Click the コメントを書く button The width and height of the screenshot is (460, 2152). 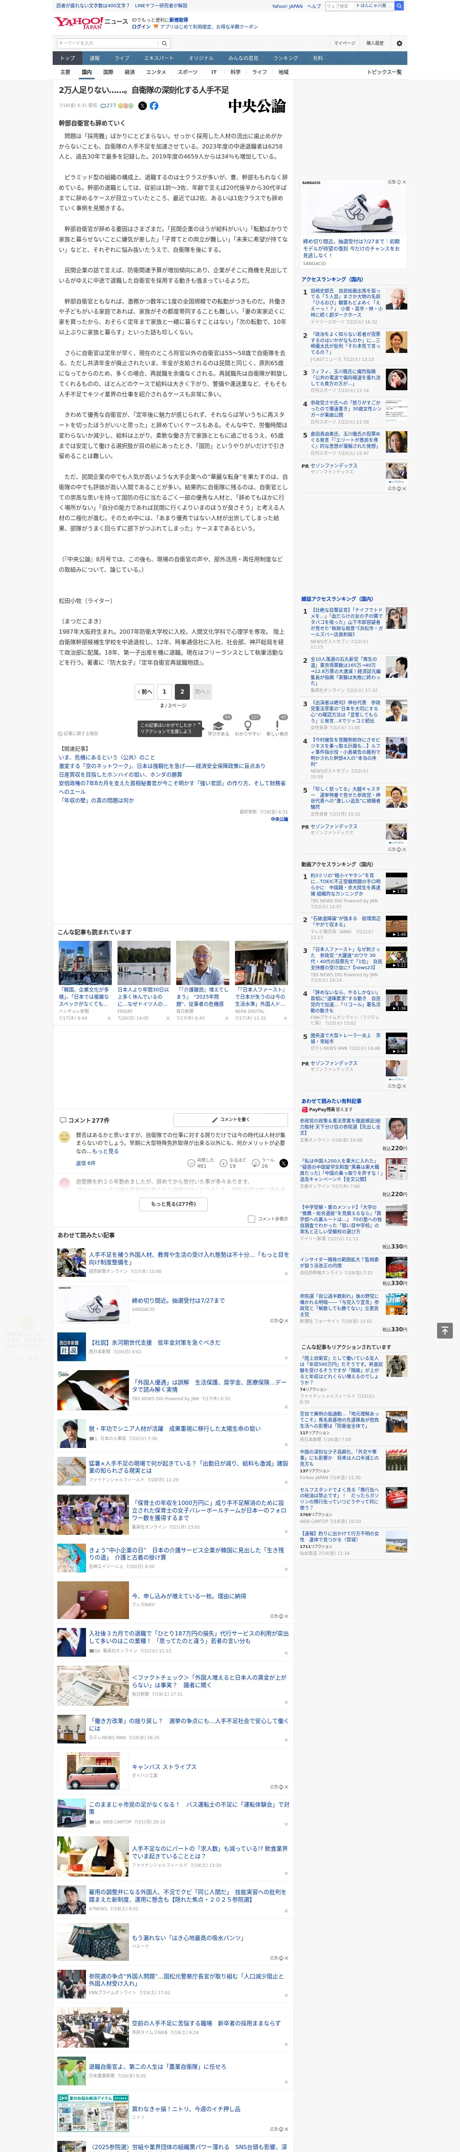coord(230,1119)
